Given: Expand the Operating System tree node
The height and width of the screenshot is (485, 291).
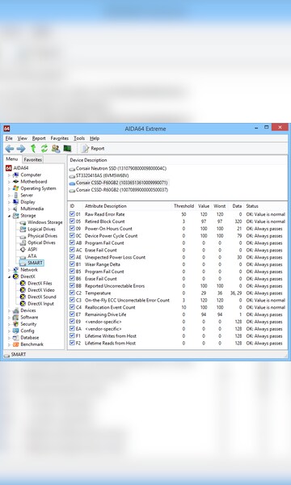Looking at the screenshot, I should [x=9, y=188].
